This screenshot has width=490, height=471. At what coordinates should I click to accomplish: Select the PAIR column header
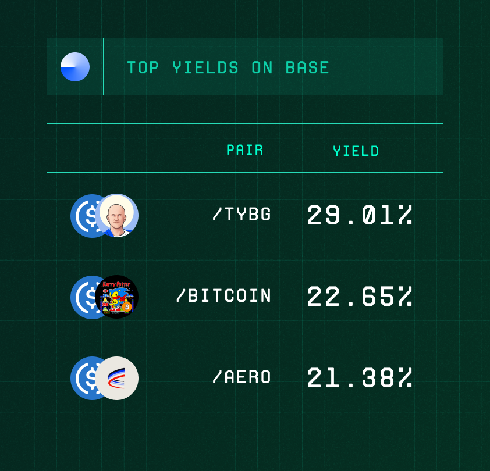coord(244,150)
